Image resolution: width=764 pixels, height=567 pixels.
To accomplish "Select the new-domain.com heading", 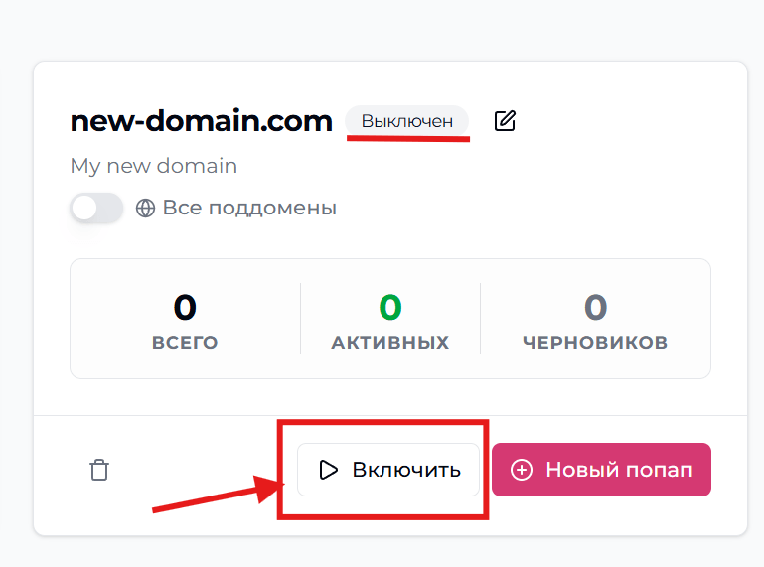I will point(202,121).
